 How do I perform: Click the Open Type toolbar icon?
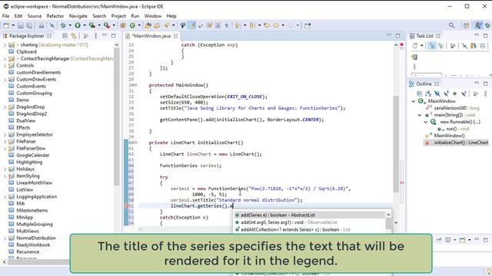(x=148, y=25)
